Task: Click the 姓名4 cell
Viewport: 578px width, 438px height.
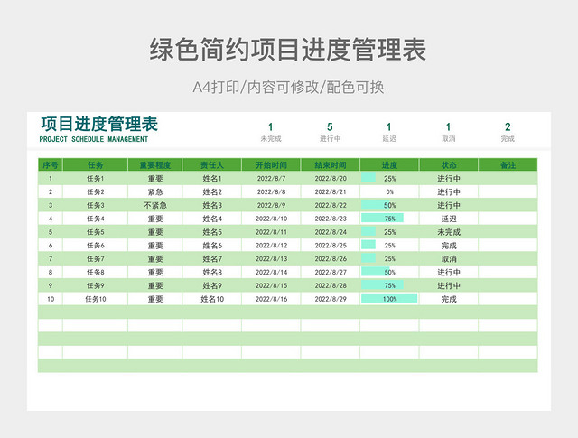Action: click(x=212, y=219)
